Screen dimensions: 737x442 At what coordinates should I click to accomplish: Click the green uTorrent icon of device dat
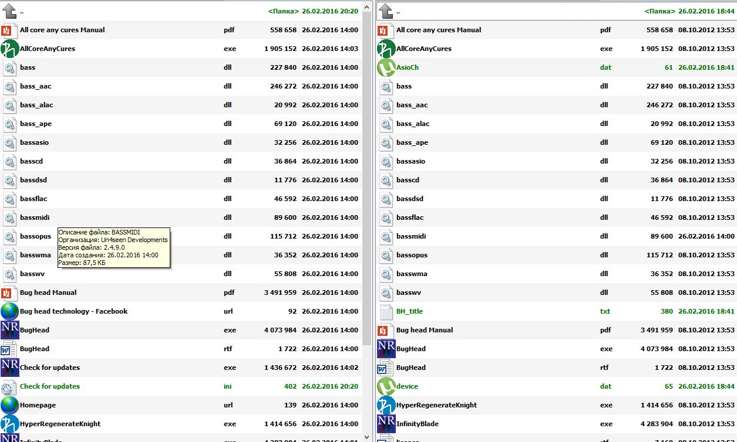[x=386, y=386]
